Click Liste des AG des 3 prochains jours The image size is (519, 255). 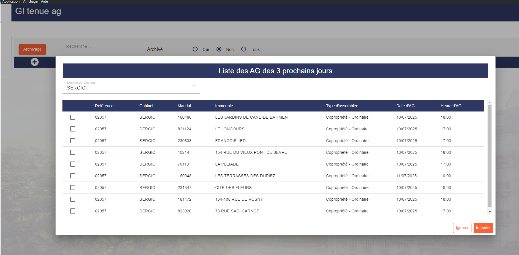click(x=275, y=71)
